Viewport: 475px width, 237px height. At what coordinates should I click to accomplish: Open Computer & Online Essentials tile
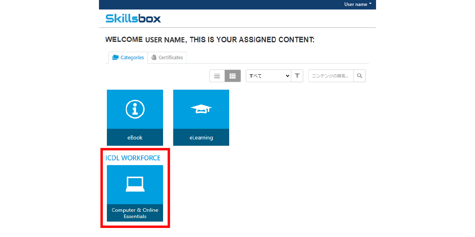(135, 193)
